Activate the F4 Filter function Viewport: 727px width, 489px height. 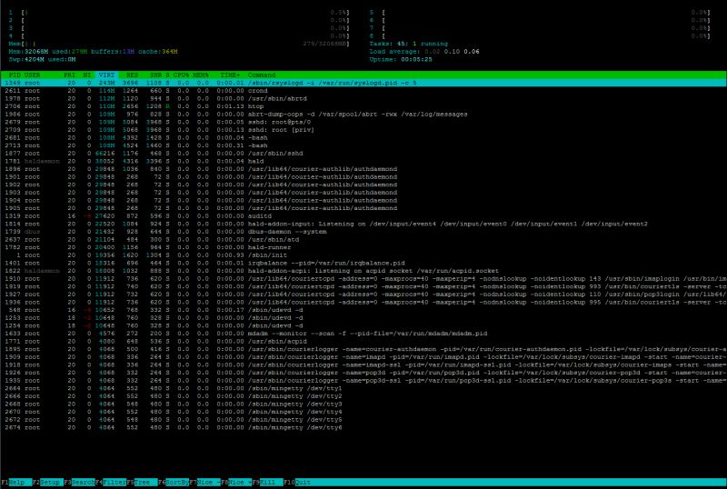pos(111,482)
